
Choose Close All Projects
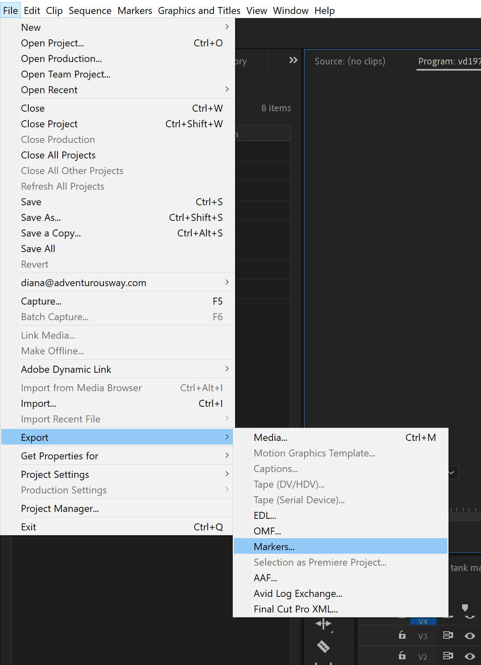pos(117,155)
